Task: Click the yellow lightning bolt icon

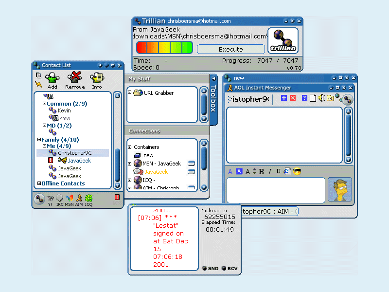Action: 38,84
